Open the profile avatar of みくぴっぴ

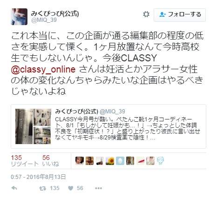click(x=19, y=17)
